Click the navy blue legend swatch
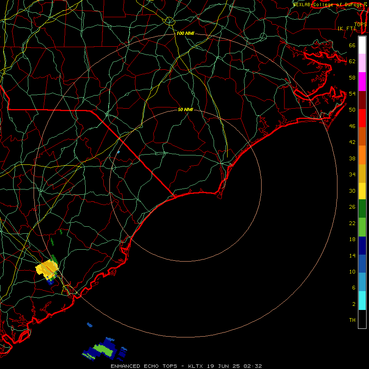This screenshot has width=369, height=369. [362, 246]
